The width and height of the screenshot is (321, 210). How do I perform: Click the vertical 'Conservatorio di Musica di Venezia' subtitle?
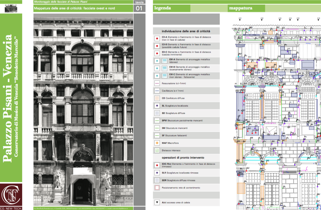click(x=16, y=96)
